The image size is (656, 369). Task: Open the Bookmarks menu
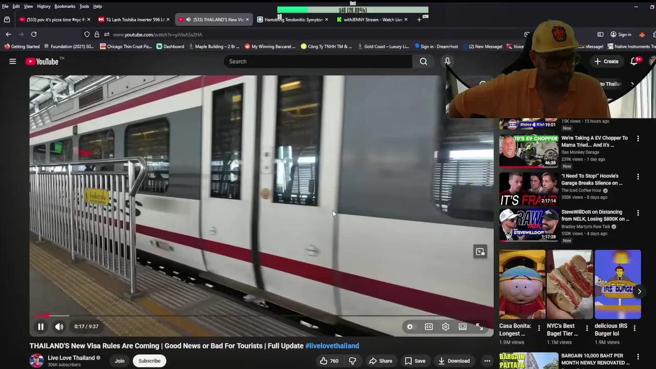65,6
